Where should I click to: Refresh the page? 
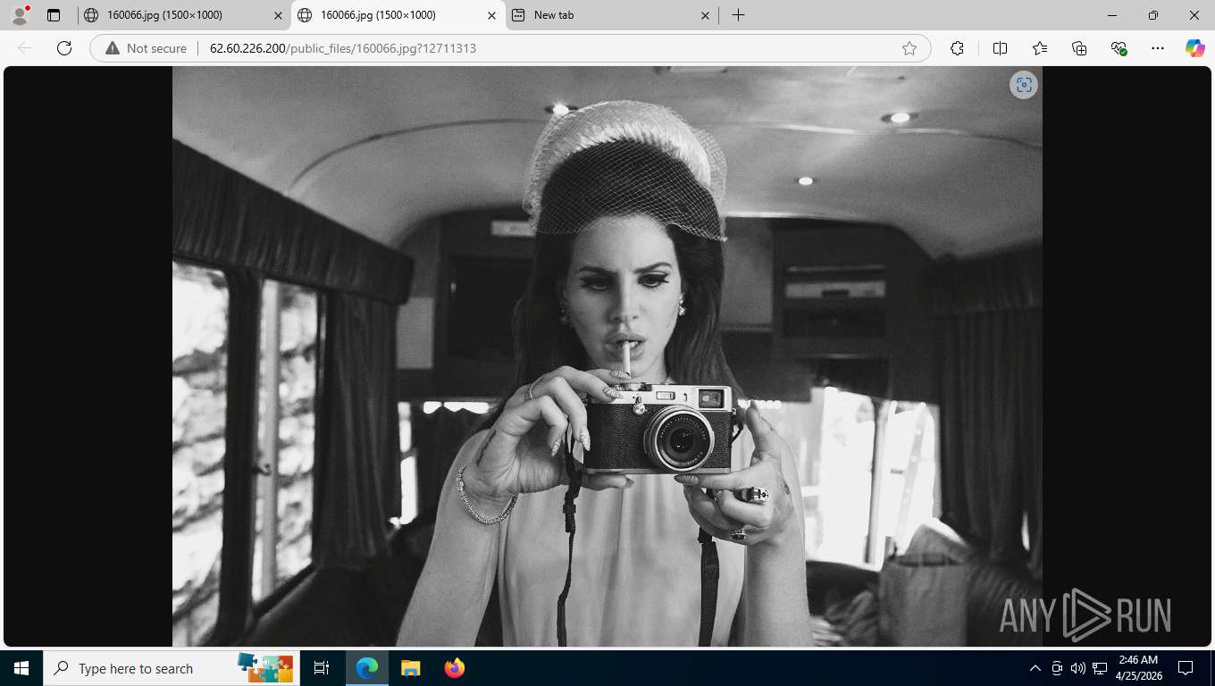[64, 48]
